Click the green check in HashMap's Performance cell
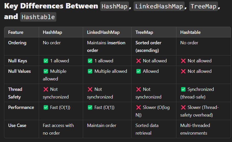 [x=46, y=107]
